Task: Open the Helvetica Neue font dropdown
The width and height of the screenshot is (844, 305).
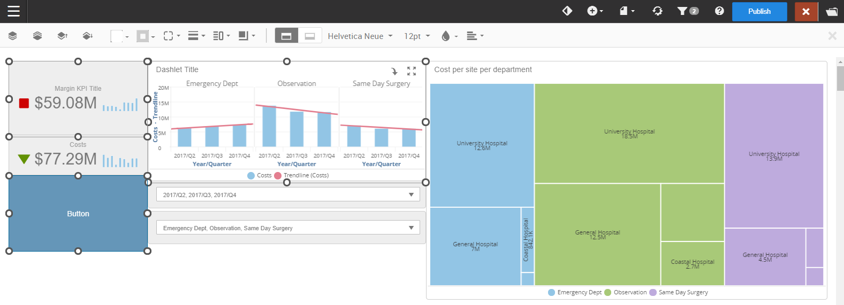Action: point(360,36)
